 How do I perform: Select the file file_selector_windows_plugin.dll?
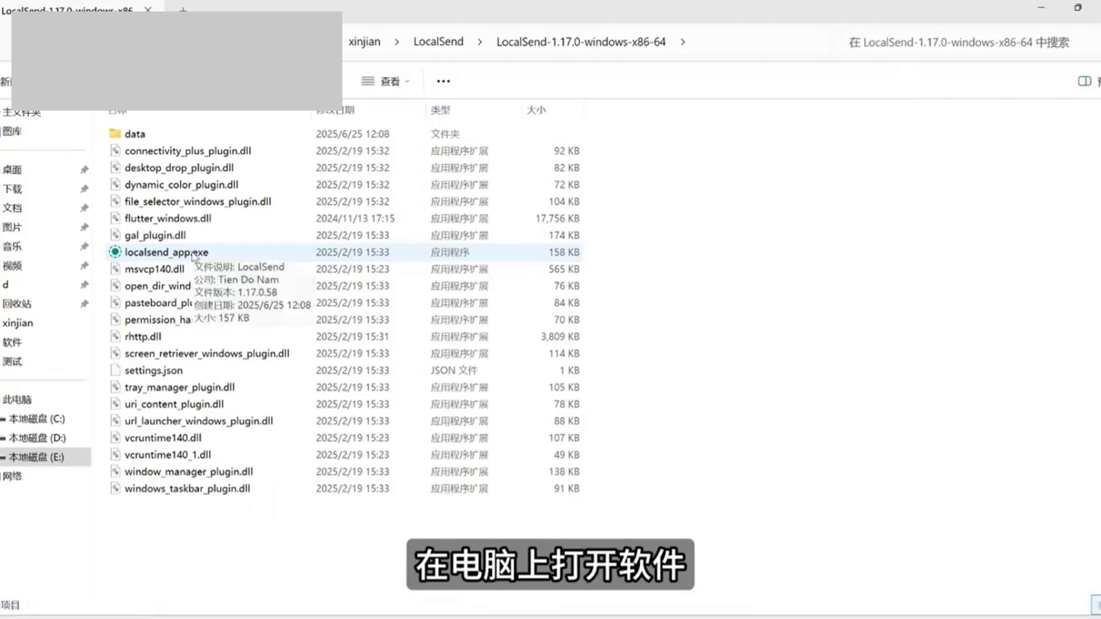198,202
